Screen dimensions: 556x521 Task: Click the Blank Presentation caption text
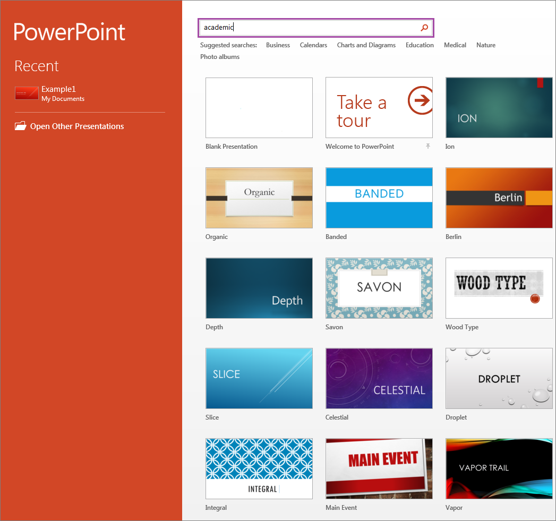(232, 147)
